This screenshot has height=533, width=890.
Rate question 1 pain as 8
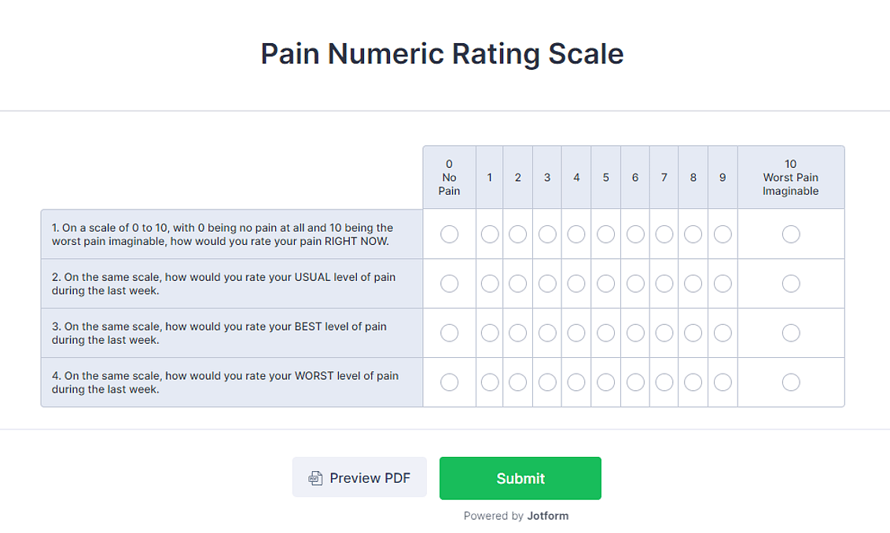tap(693, 233)
